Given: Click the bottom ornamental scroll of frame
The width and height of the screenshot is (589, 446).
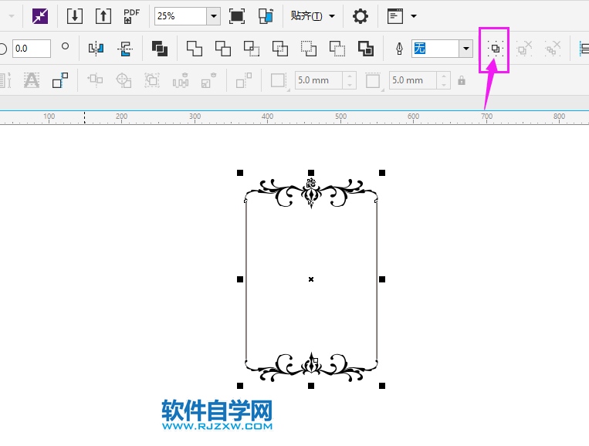Looking at the screenshot, I should tap(311, 367).
